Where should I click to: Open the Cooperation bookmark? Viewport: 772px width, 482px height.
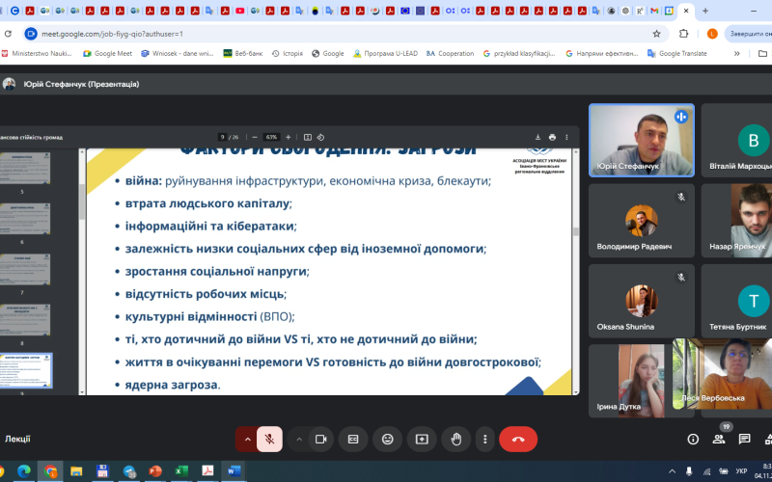[x=450, y=54]
